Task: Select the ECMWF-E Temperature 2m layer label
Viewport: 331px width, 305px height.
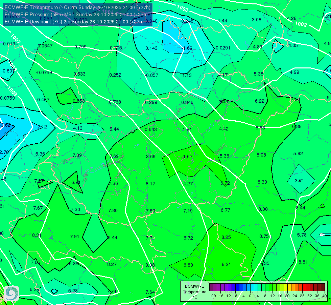Action: (77, 7)
